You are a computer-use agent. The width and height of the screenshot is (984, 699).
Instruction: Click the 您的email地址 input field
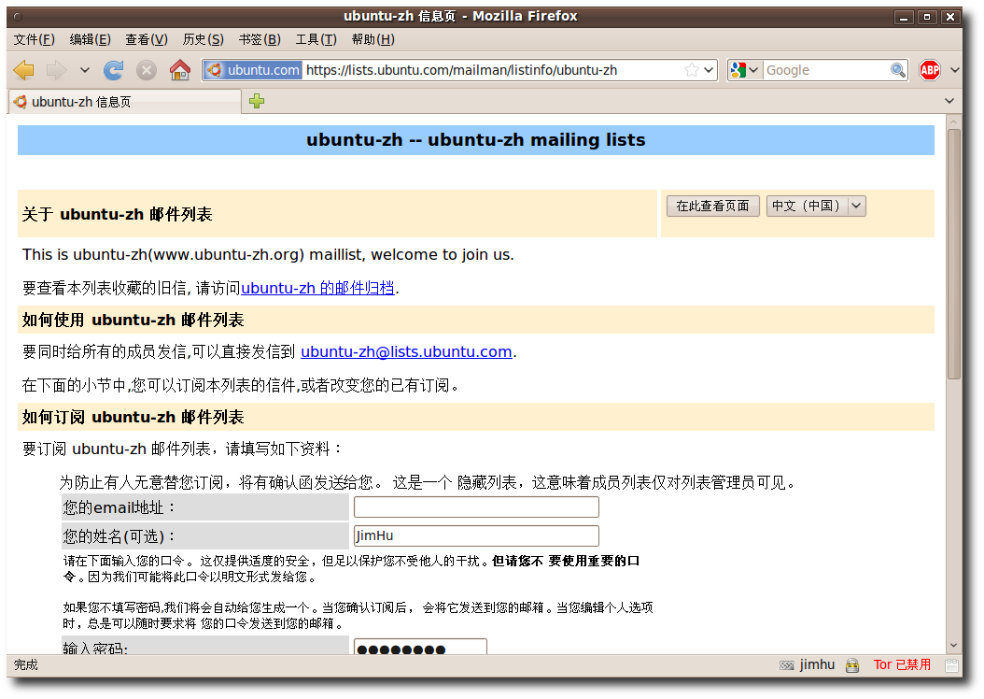tap(476, 506)
